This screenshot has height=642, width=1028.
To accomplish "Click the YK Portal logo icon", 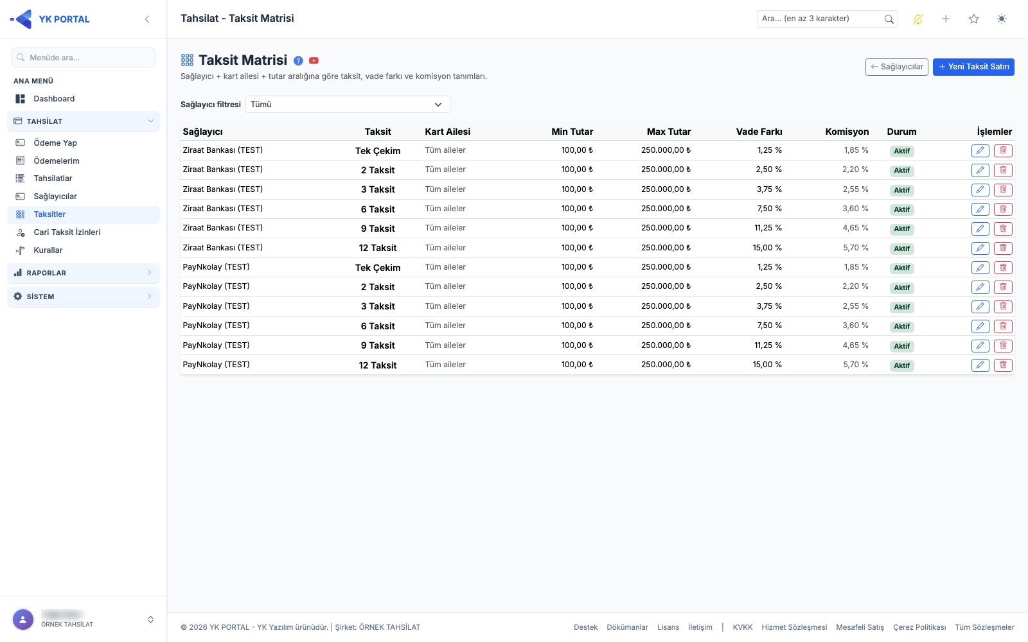I will (21, 19).
